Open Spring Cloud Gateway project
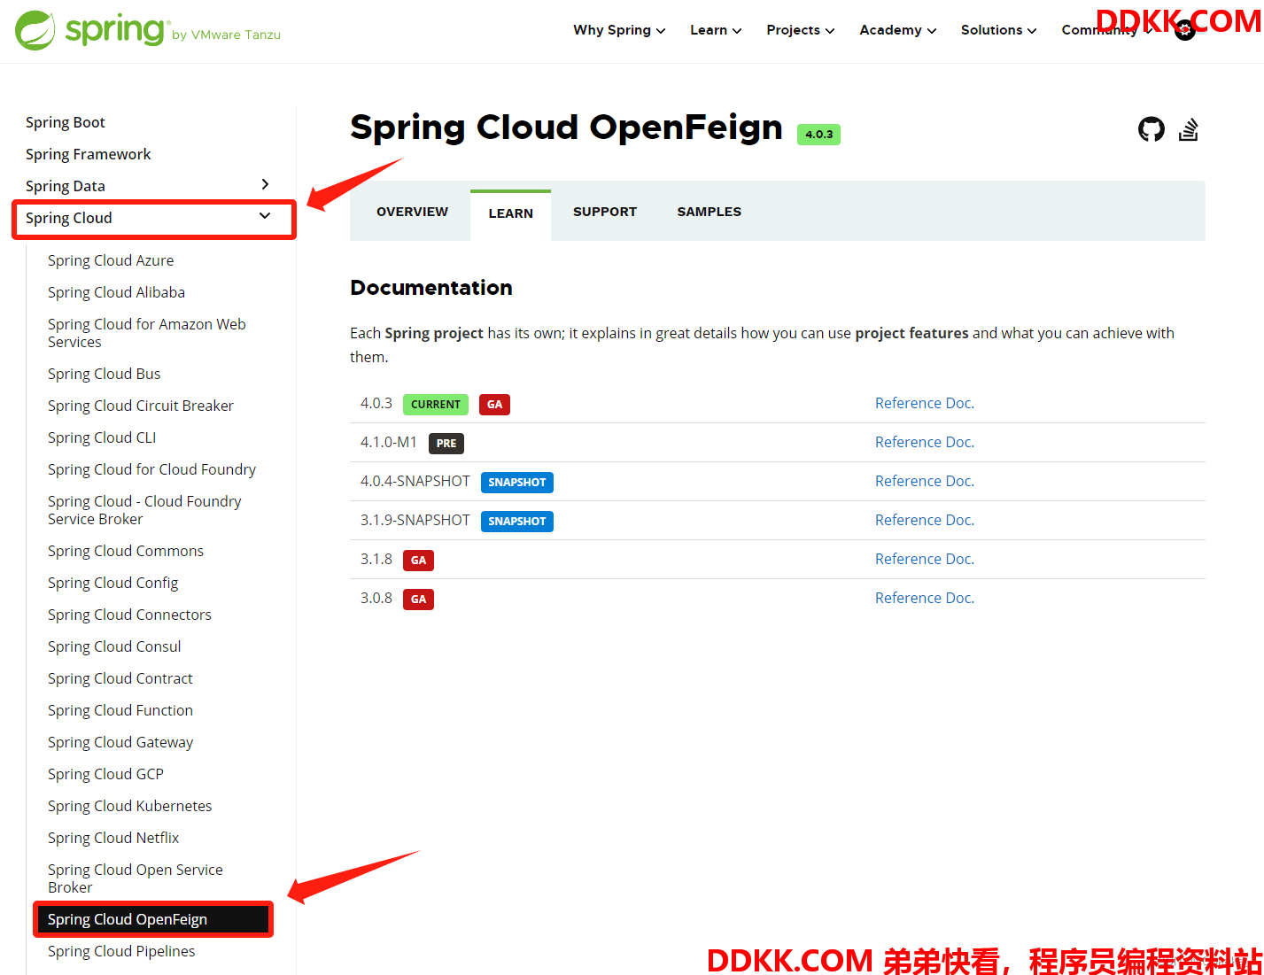The width and height of the screenshot is (1264, 975). 120,742
